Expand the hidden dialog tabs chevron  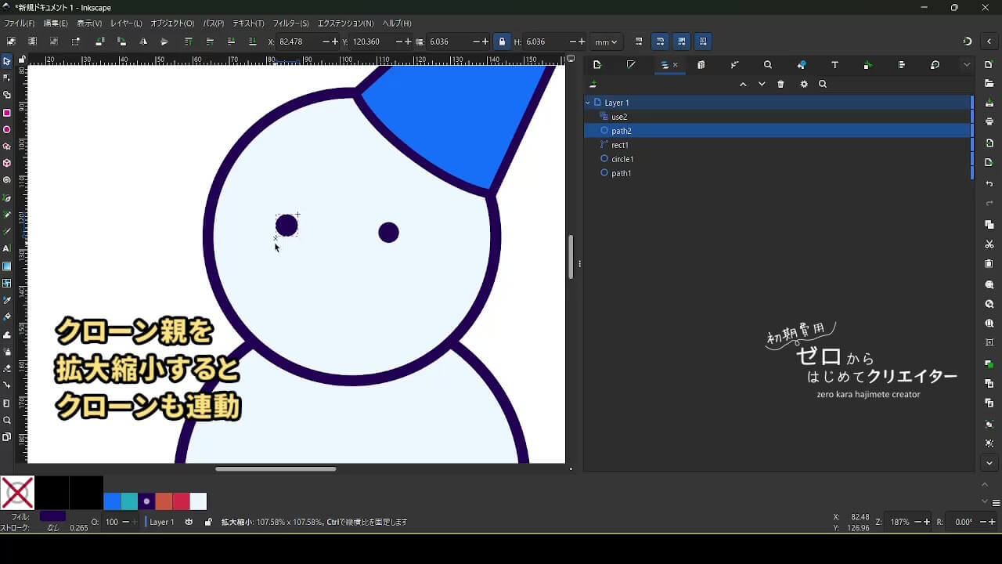(x=967, y=65)
